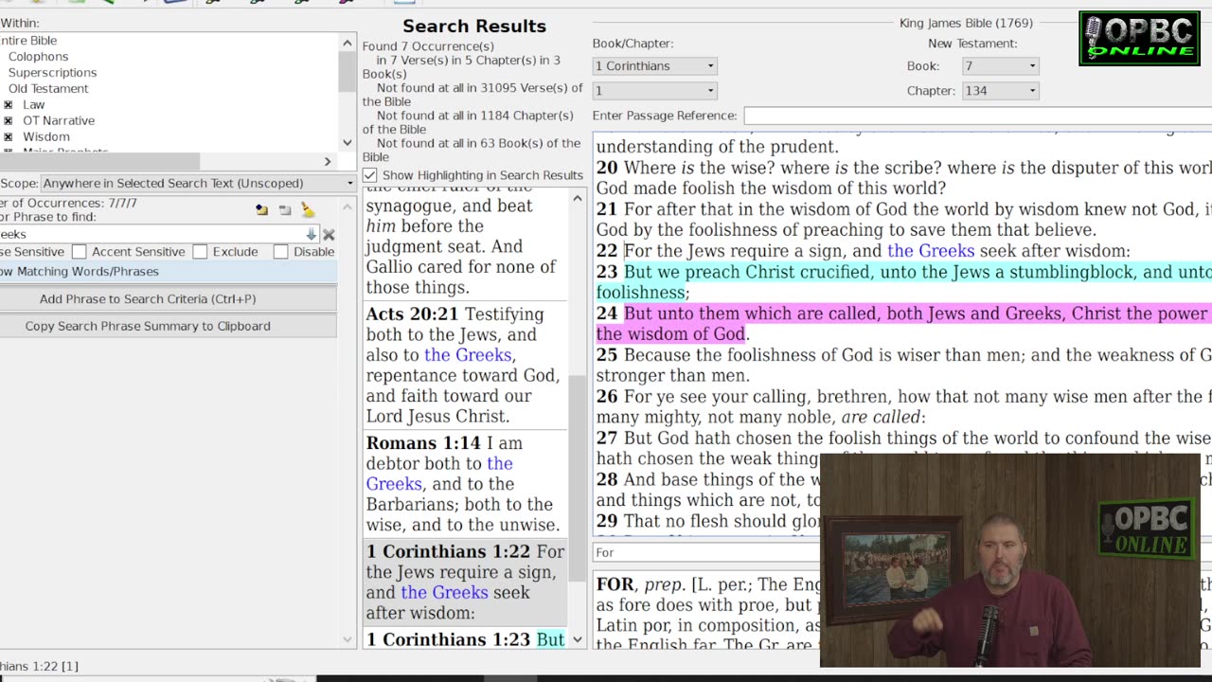The height and width of the screenshot is (682, 1212).
Task: Open the 1 Corinthians book dropdown
Action: click(x=654, y=65)
